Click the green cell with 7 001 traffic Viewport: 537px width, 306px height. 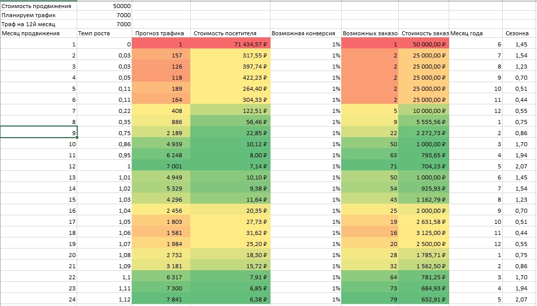tap(161, 166)
